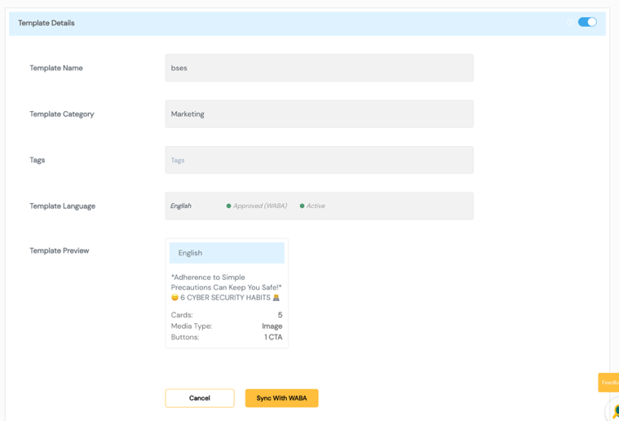Image resolution: width=619 pixels, height=421 pixels.
Task: Click the Template Category label
Action: (62, 114)
